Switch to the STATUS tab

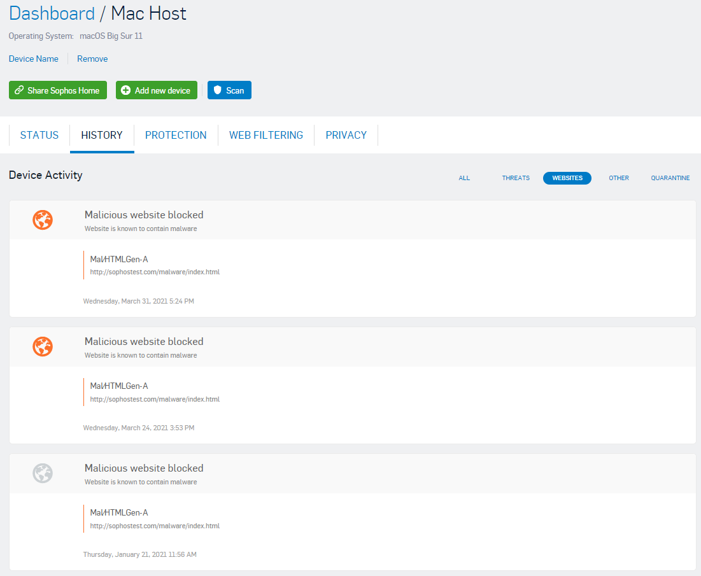click(39, 135)
